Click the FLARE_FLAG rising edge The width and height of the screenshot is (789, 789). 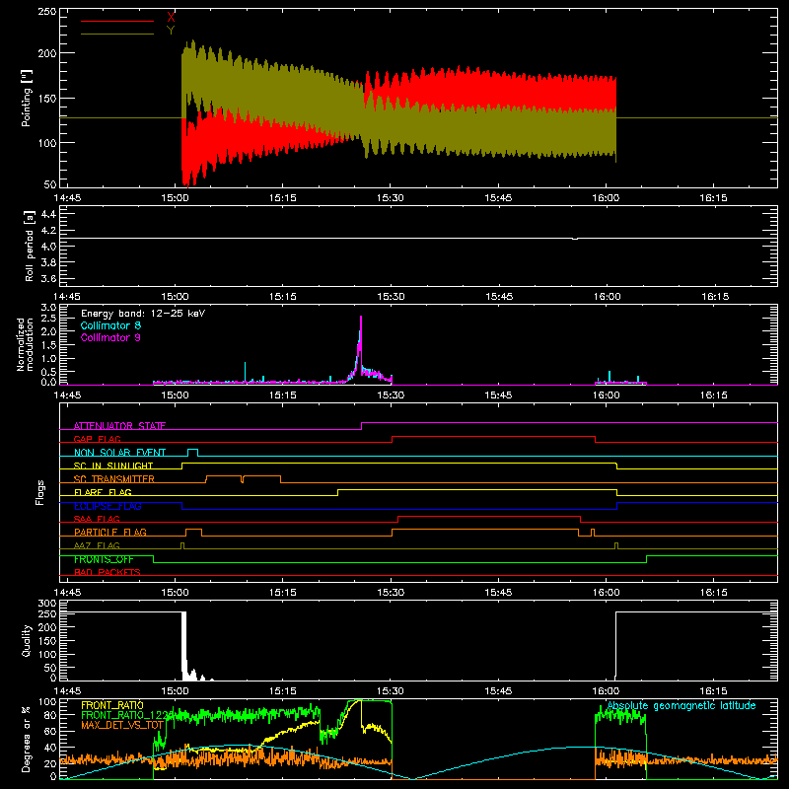coord(338,492)
